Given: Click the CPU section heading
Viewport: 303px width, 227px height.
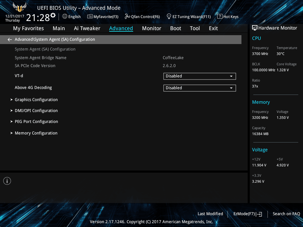Looking at the screenshot, I should click(x=257, y=38).
